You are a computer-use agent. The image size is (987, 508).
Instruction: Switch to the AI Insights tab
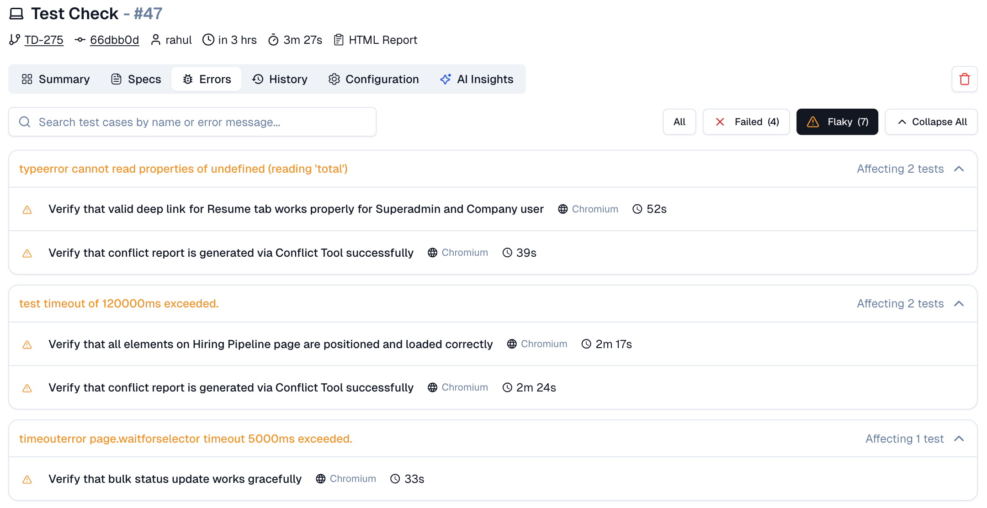click(477, 79)
